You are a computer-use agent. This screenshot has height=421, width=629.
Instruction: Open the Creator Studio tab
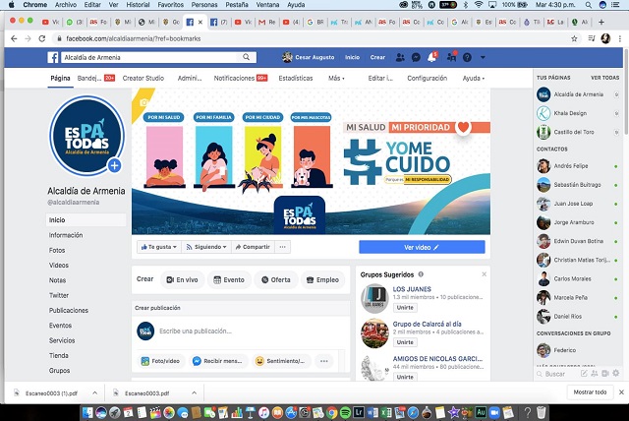(143, 79)
